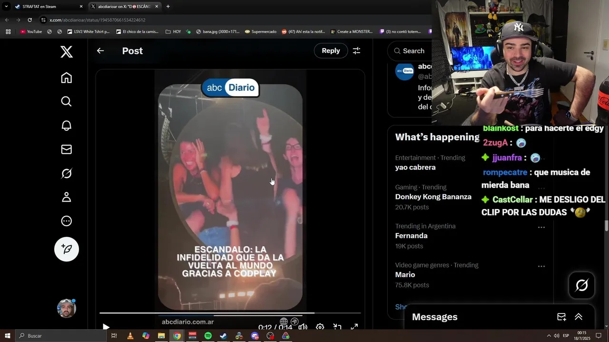Open a new browser tab
Image resolution: width=609 pixels, height=342 pixels.
point(168,7)
